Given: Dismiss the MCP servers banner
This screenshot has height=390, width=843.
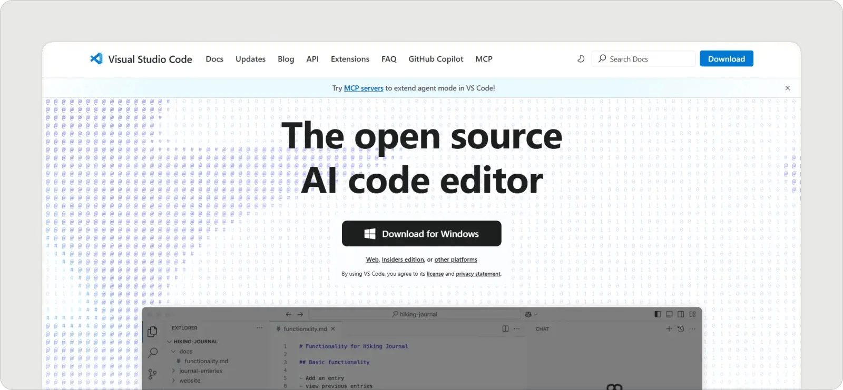Looking at the screenshot, I should tap(787, 88).
